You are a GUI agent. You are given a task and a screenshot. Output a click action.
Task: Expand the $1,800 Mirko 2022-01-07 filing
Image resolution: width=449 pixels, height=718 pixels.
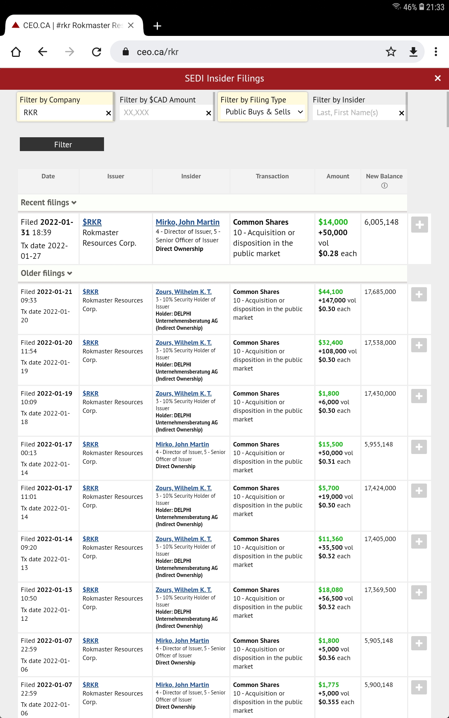[419, 643]
